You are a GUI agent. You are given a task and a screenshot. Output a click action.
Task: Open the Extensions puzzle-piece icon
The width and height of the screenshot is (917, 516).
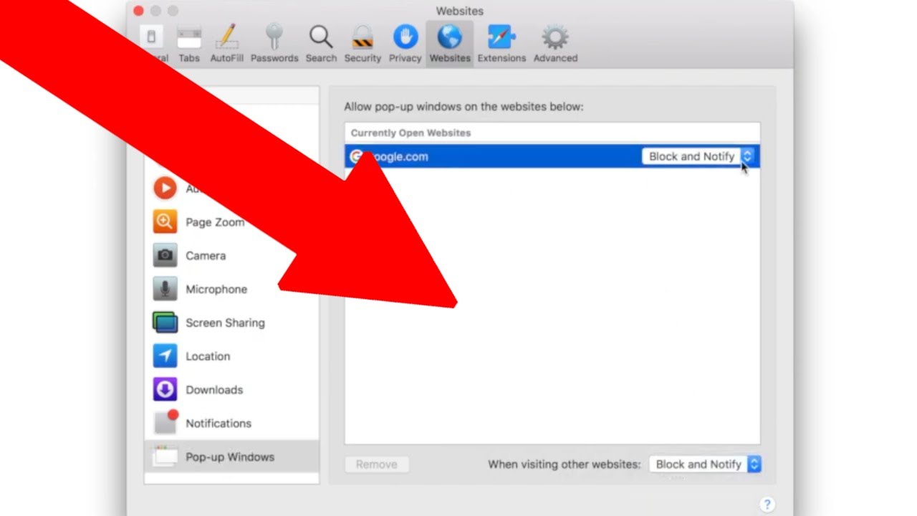pos(501,42)
